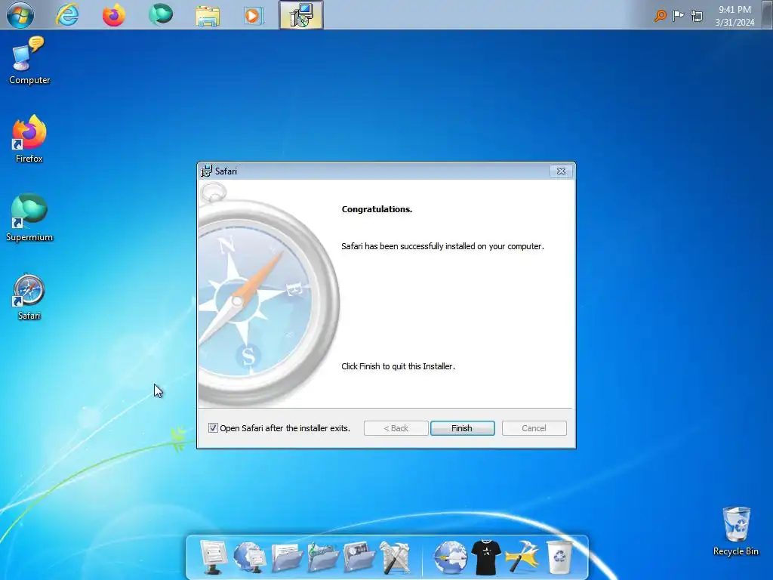
Task: Click the disabled Back button
Action: point(396,428)
